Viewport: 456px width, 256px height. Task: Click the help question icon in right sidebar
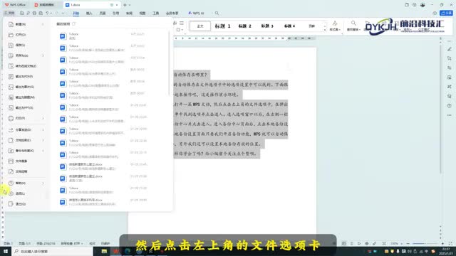point(450,106)
